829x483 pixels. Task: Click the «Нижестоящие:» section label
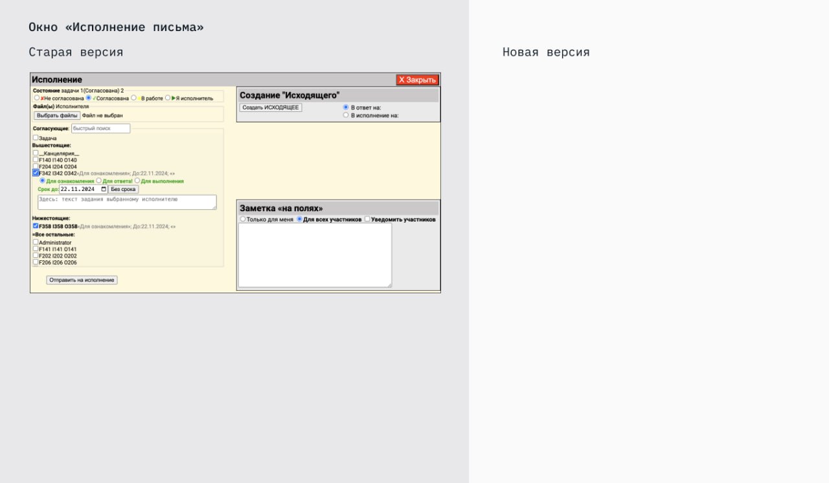click(51, 218)
